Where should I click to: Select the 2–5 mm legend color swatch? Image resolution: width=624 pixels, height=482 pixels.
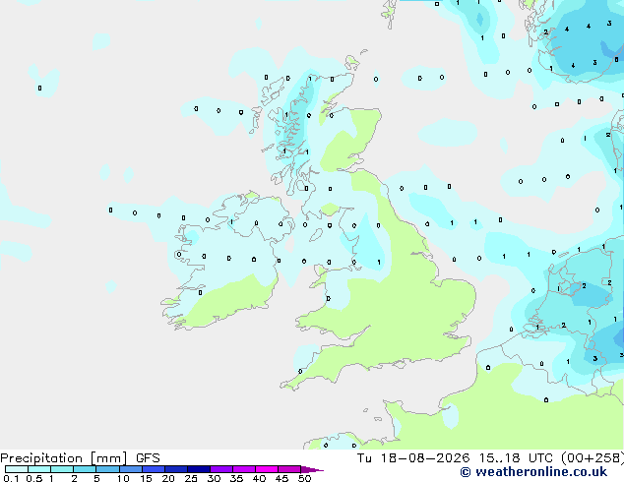click(85, 469)
